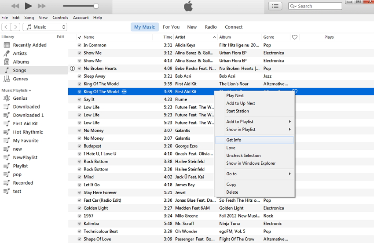This screenshot has width=374, height=243.
Task: Toggle the checkbox for Sleep Away
Action: [x=79, y=76]
